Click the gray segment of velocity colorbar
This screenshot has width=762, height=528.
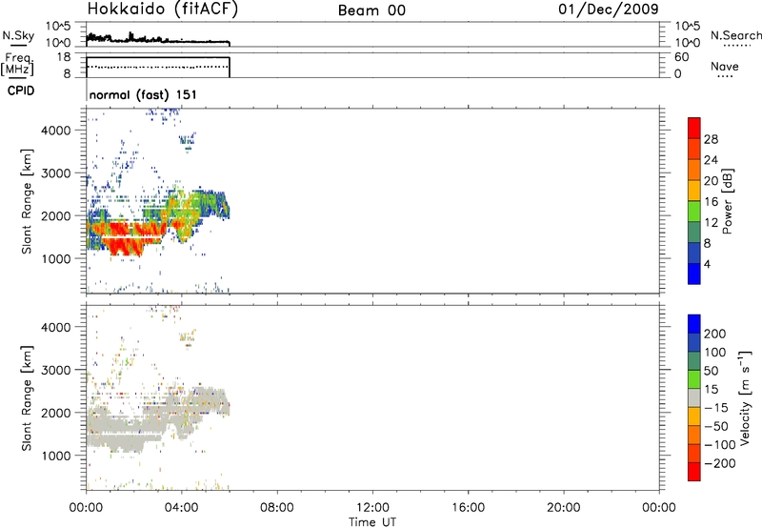click(694, 397)
